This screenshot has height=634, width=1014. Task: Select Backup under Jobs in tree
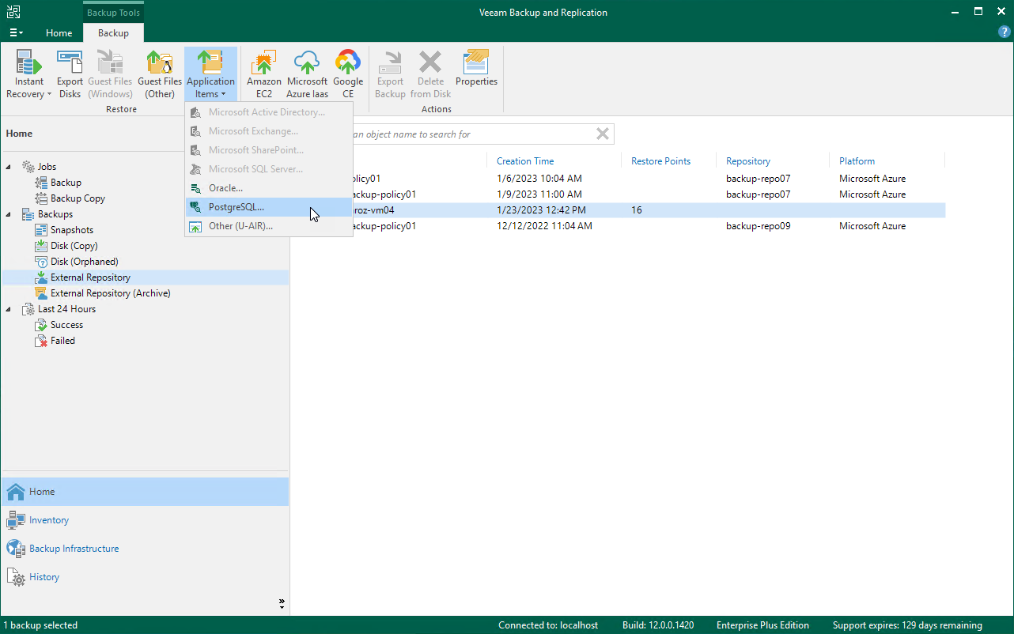[66, 183]
